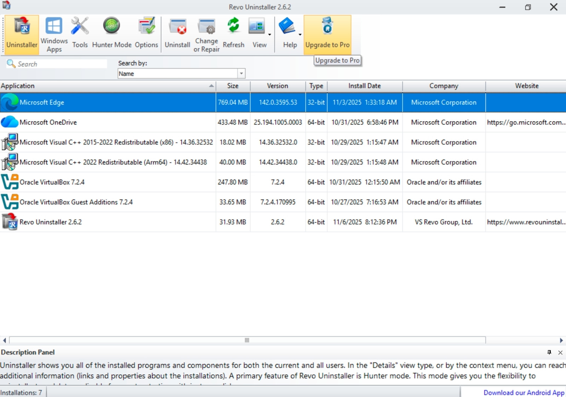This screenshot has width=566, height=397.
Task: Click the Uninstall toolbar button
Action: [177, 35]
